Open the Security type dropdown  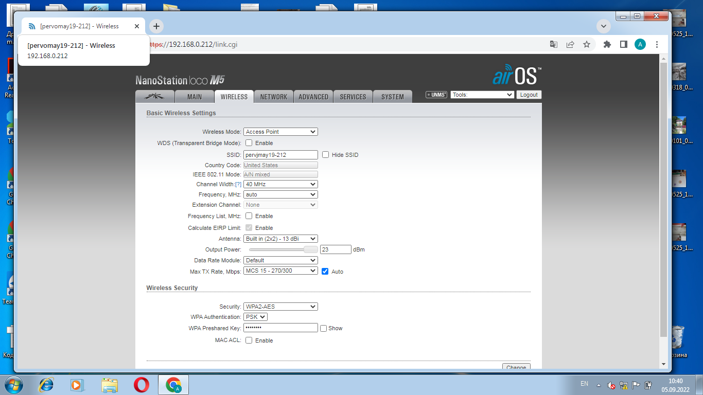pos(280,307)
